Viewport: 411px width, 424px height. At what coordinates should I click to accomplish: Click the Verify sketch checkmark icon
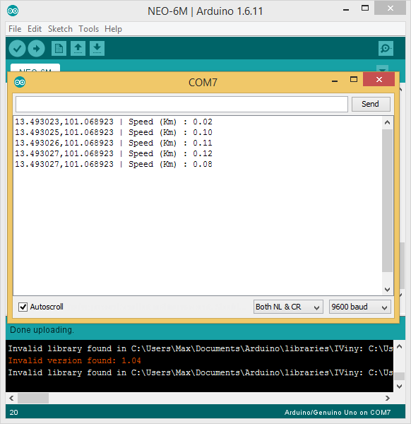[x=17, y=49]
